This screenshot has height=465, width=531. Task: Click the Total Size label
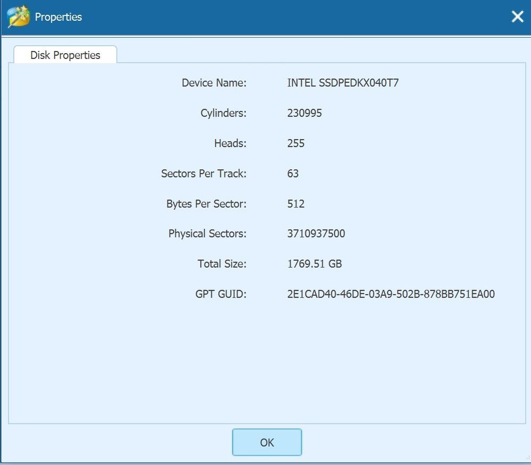(x=222, y=264)
